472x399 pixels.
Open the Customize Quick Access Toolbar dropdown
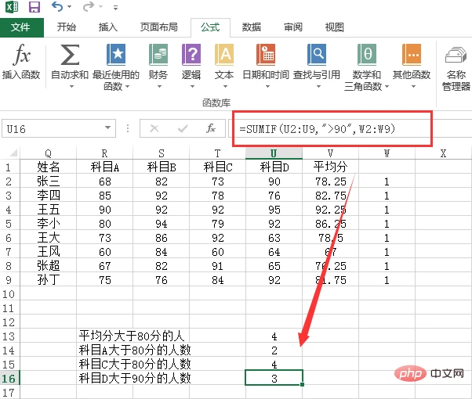click(115, 7)
